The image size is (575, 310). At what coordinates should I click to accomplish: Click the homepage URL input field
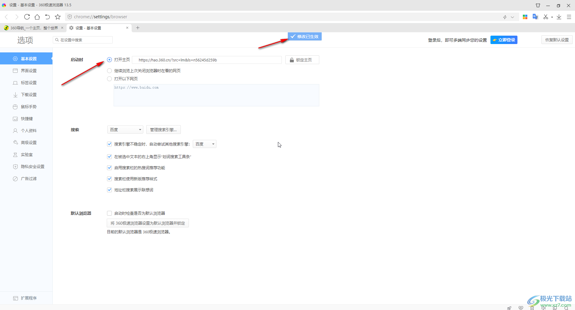(x=207, y=60)
